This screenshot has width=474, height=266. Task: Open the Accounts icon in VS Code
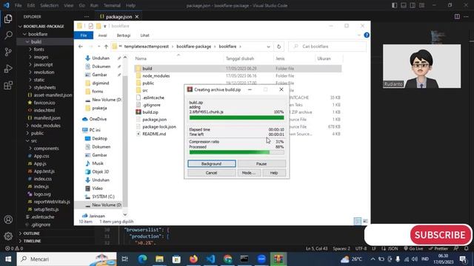8,219
